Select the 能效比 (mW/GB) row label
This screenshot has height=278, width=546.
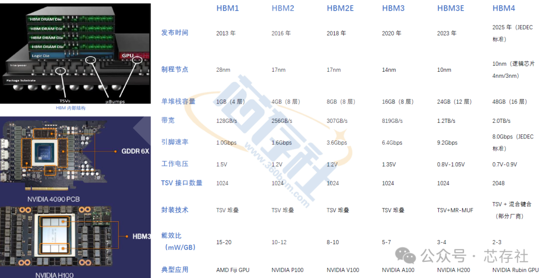click(x=178, y=242)
